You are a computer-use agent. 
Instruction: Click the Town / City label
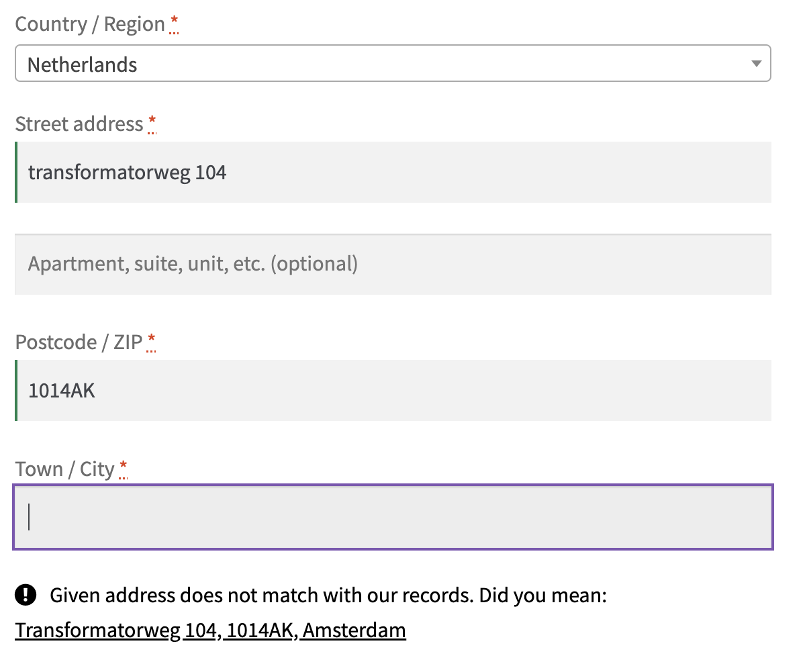pyautogui.click(x=64, y=469)
